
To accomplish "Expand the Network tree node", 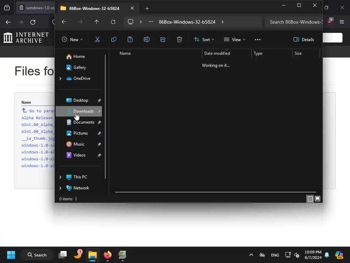I will 60,188.
